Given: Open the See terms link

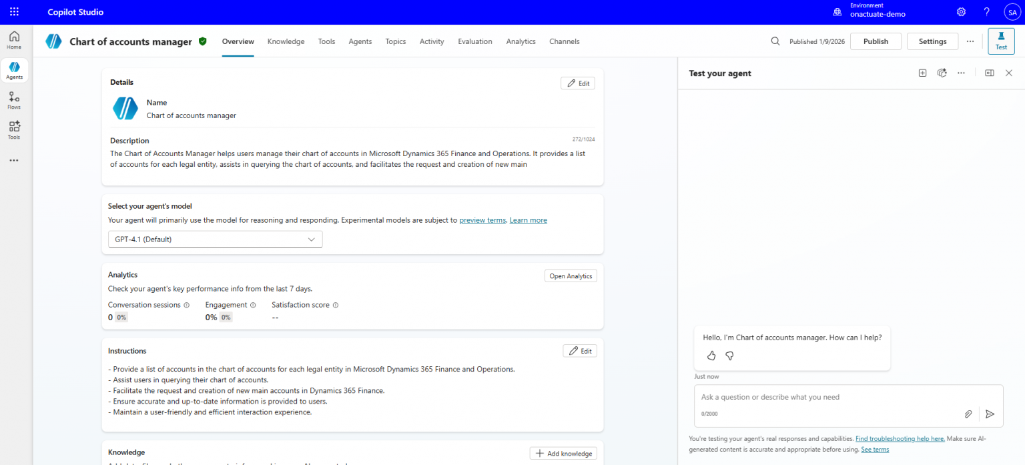Looking at the screenshot, I should (875, 450).
